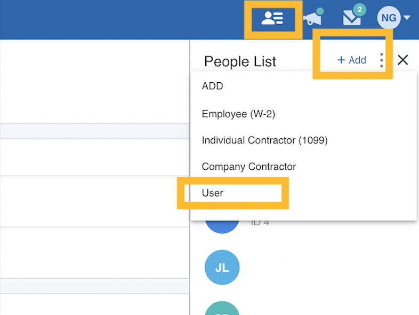Viewport: 419px width, 315px height.
Task: Click the ADD header label in menu
Action: click(212, 86)
